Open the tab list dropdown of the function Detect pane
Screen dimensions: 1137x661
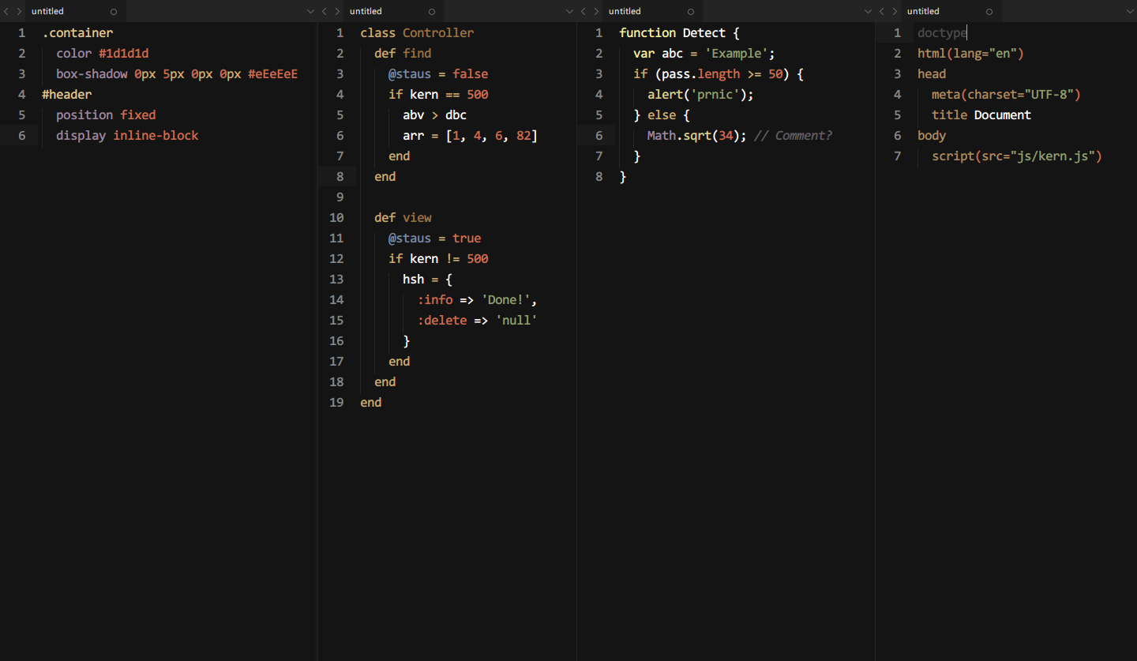pyautogui.click(x=869, y=11)
